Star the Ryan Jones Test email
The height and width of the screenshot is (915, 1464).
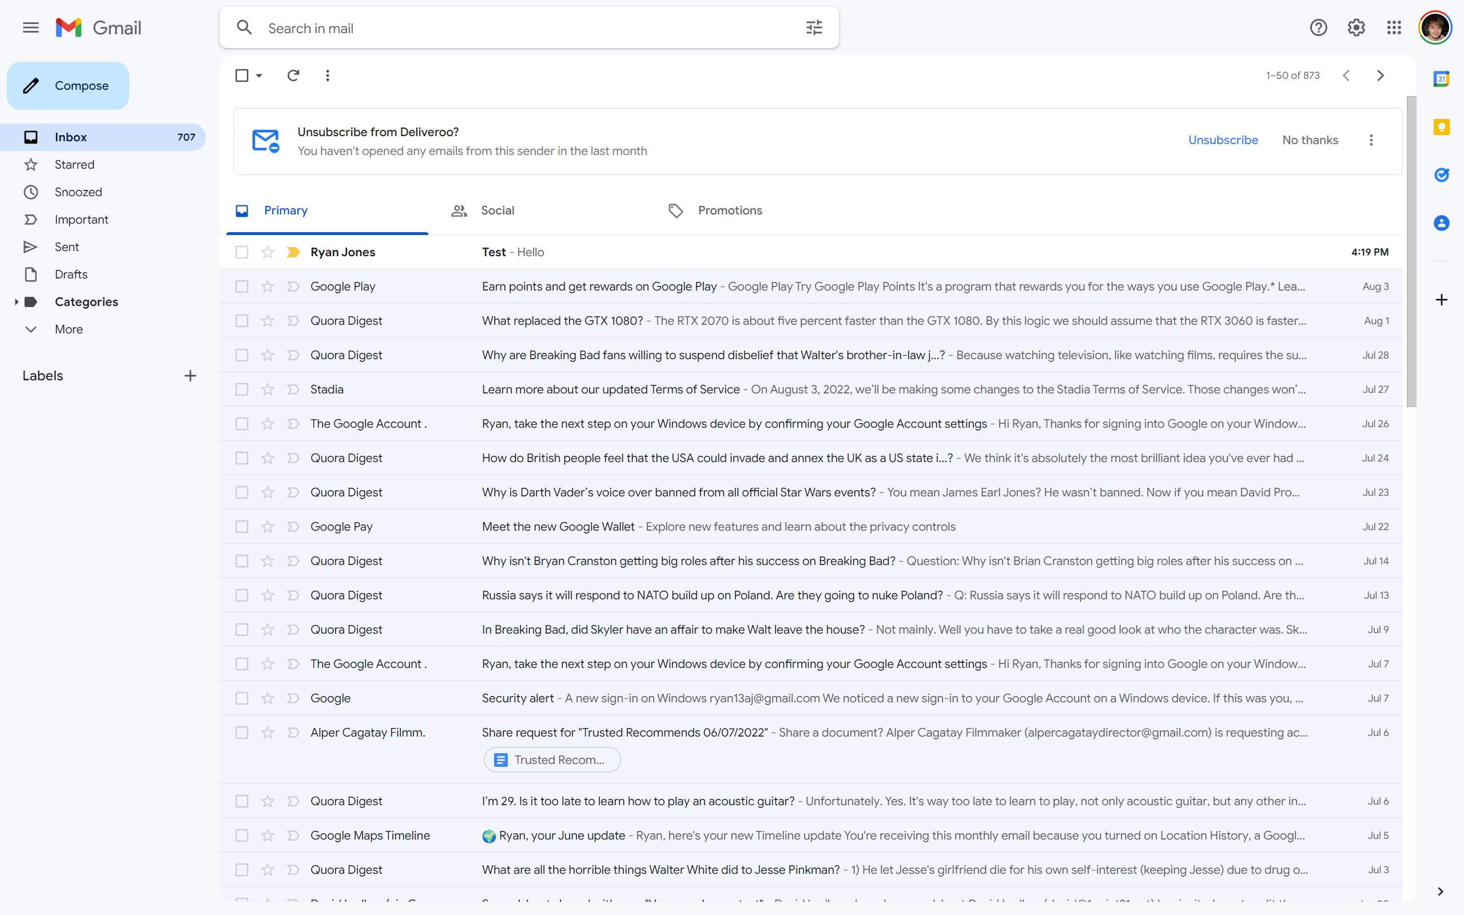pos(268,252)
